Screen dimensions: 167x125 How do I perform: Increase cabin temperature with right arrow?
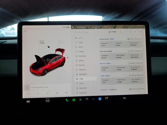(53, 101)
